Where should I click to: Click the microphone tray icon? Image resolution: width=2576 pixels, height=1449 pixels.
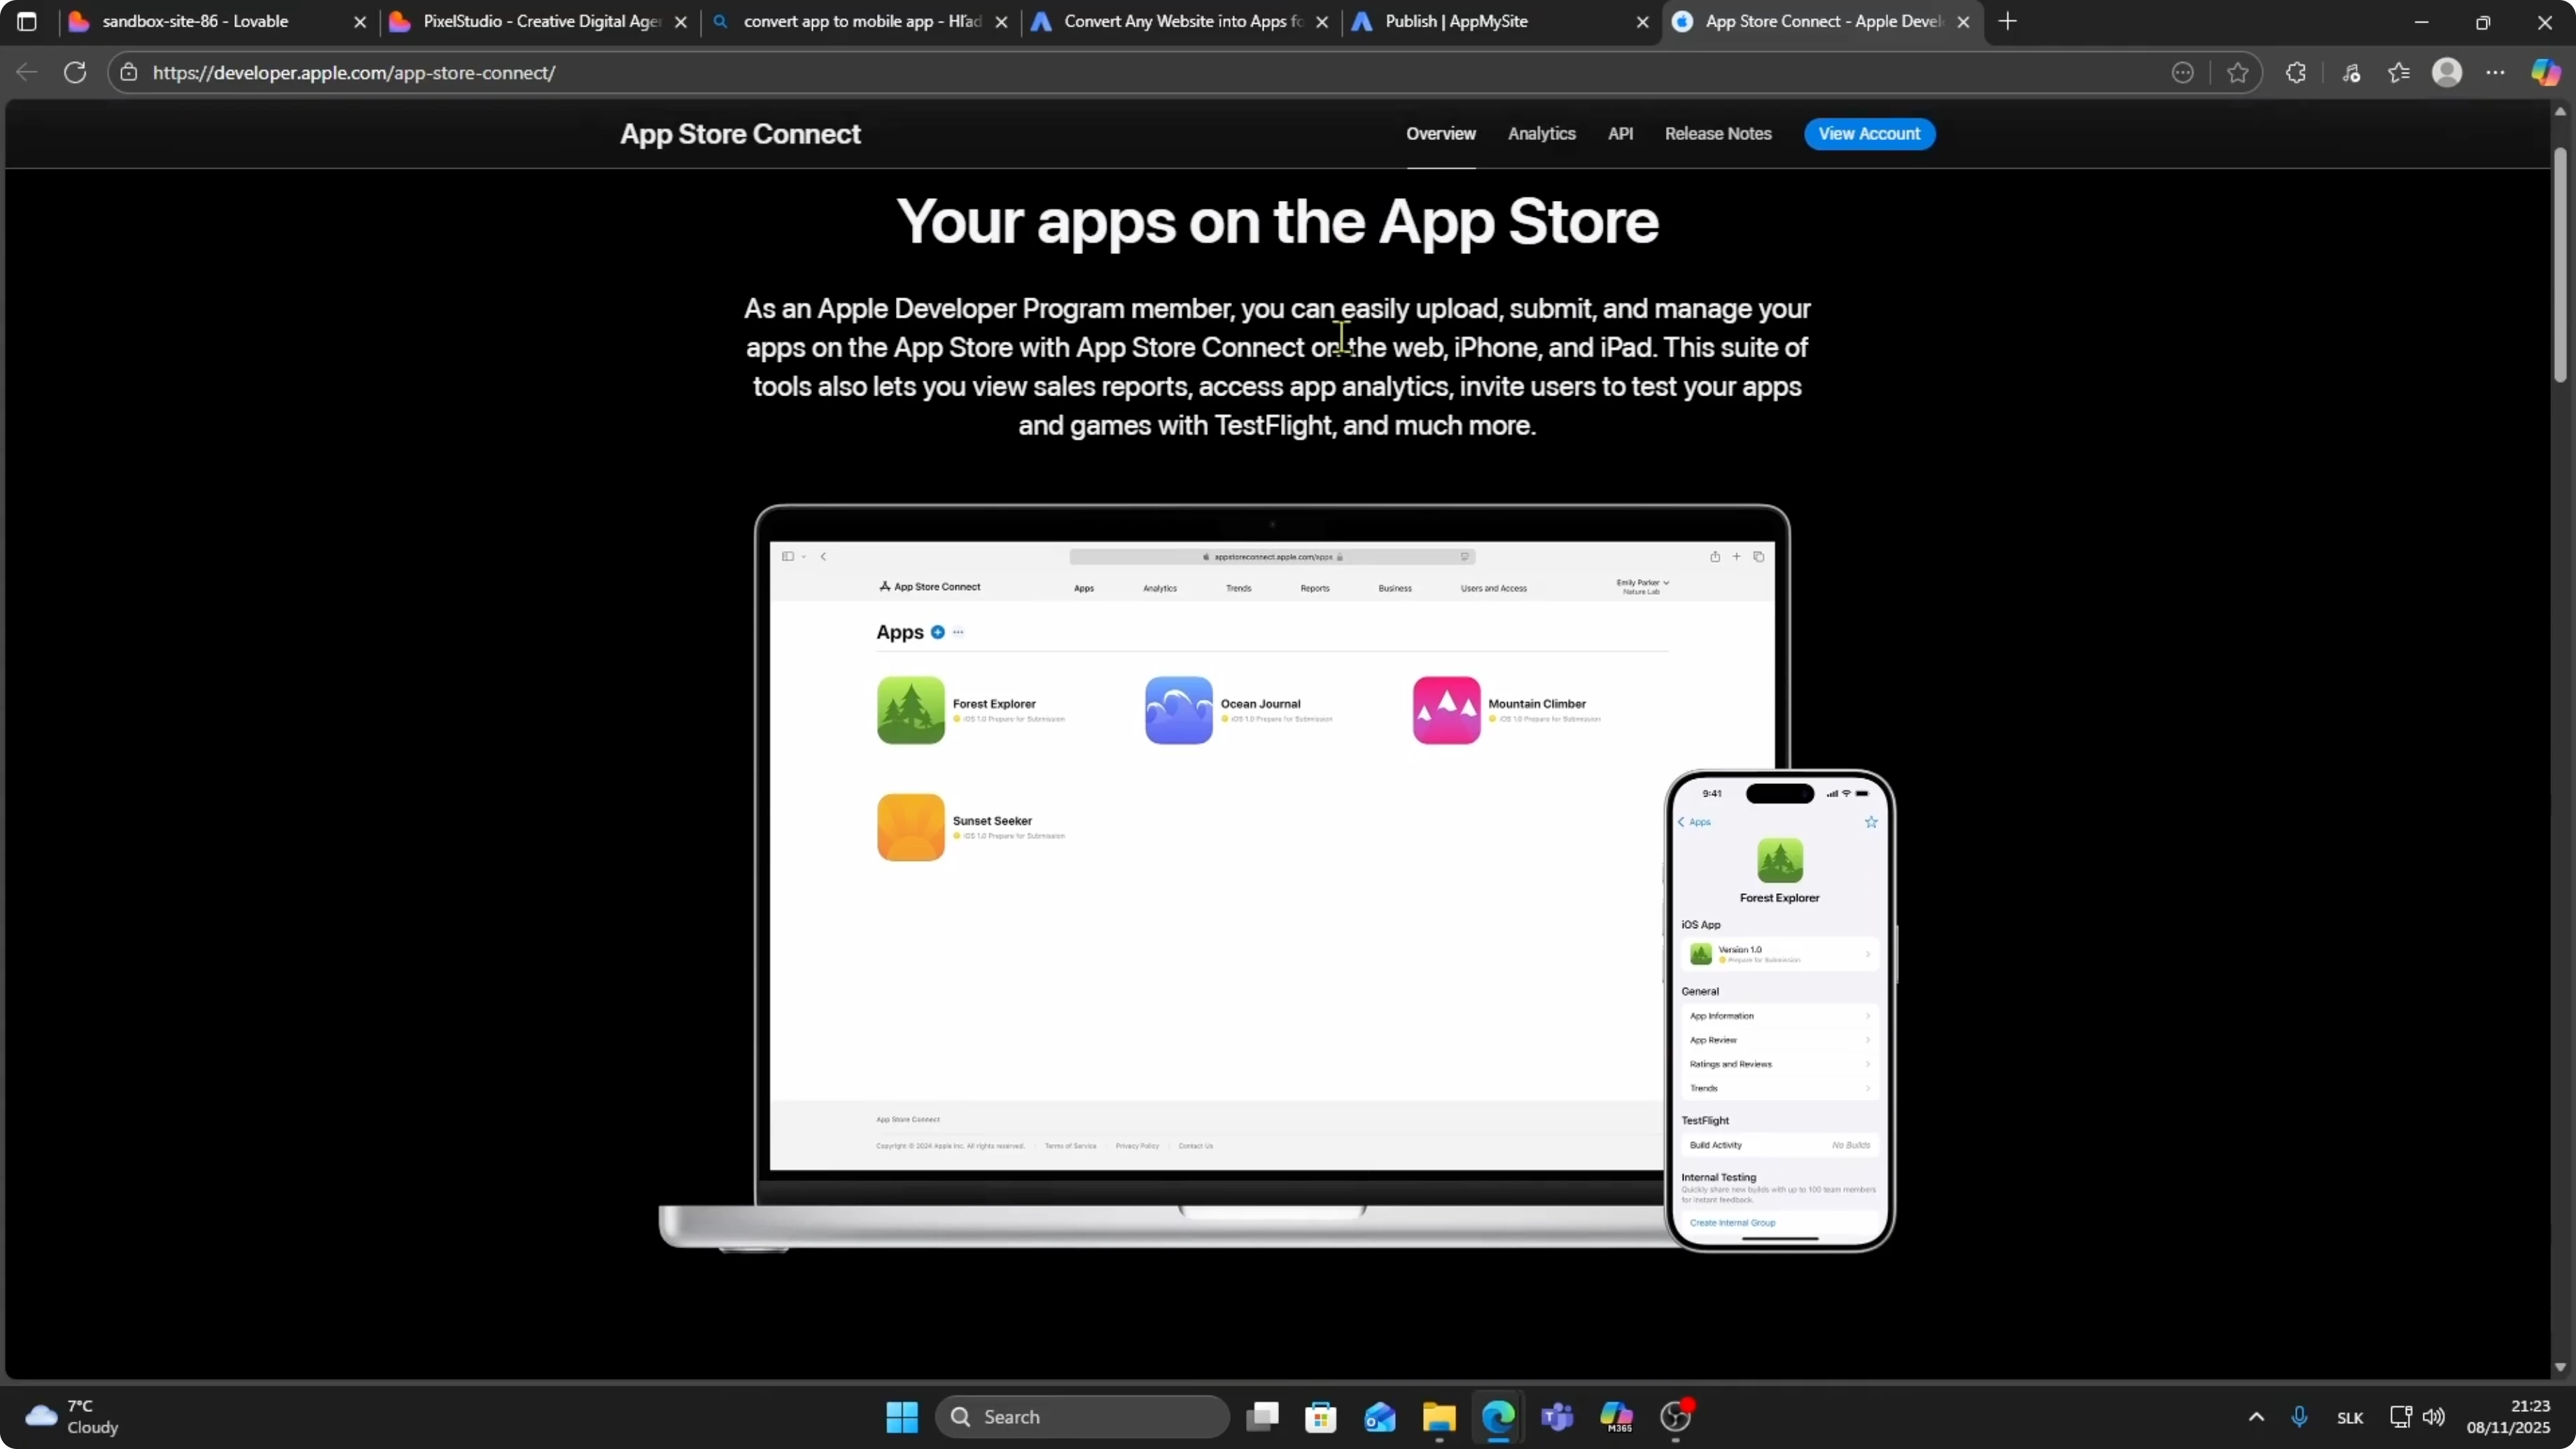point(2299,1416)
